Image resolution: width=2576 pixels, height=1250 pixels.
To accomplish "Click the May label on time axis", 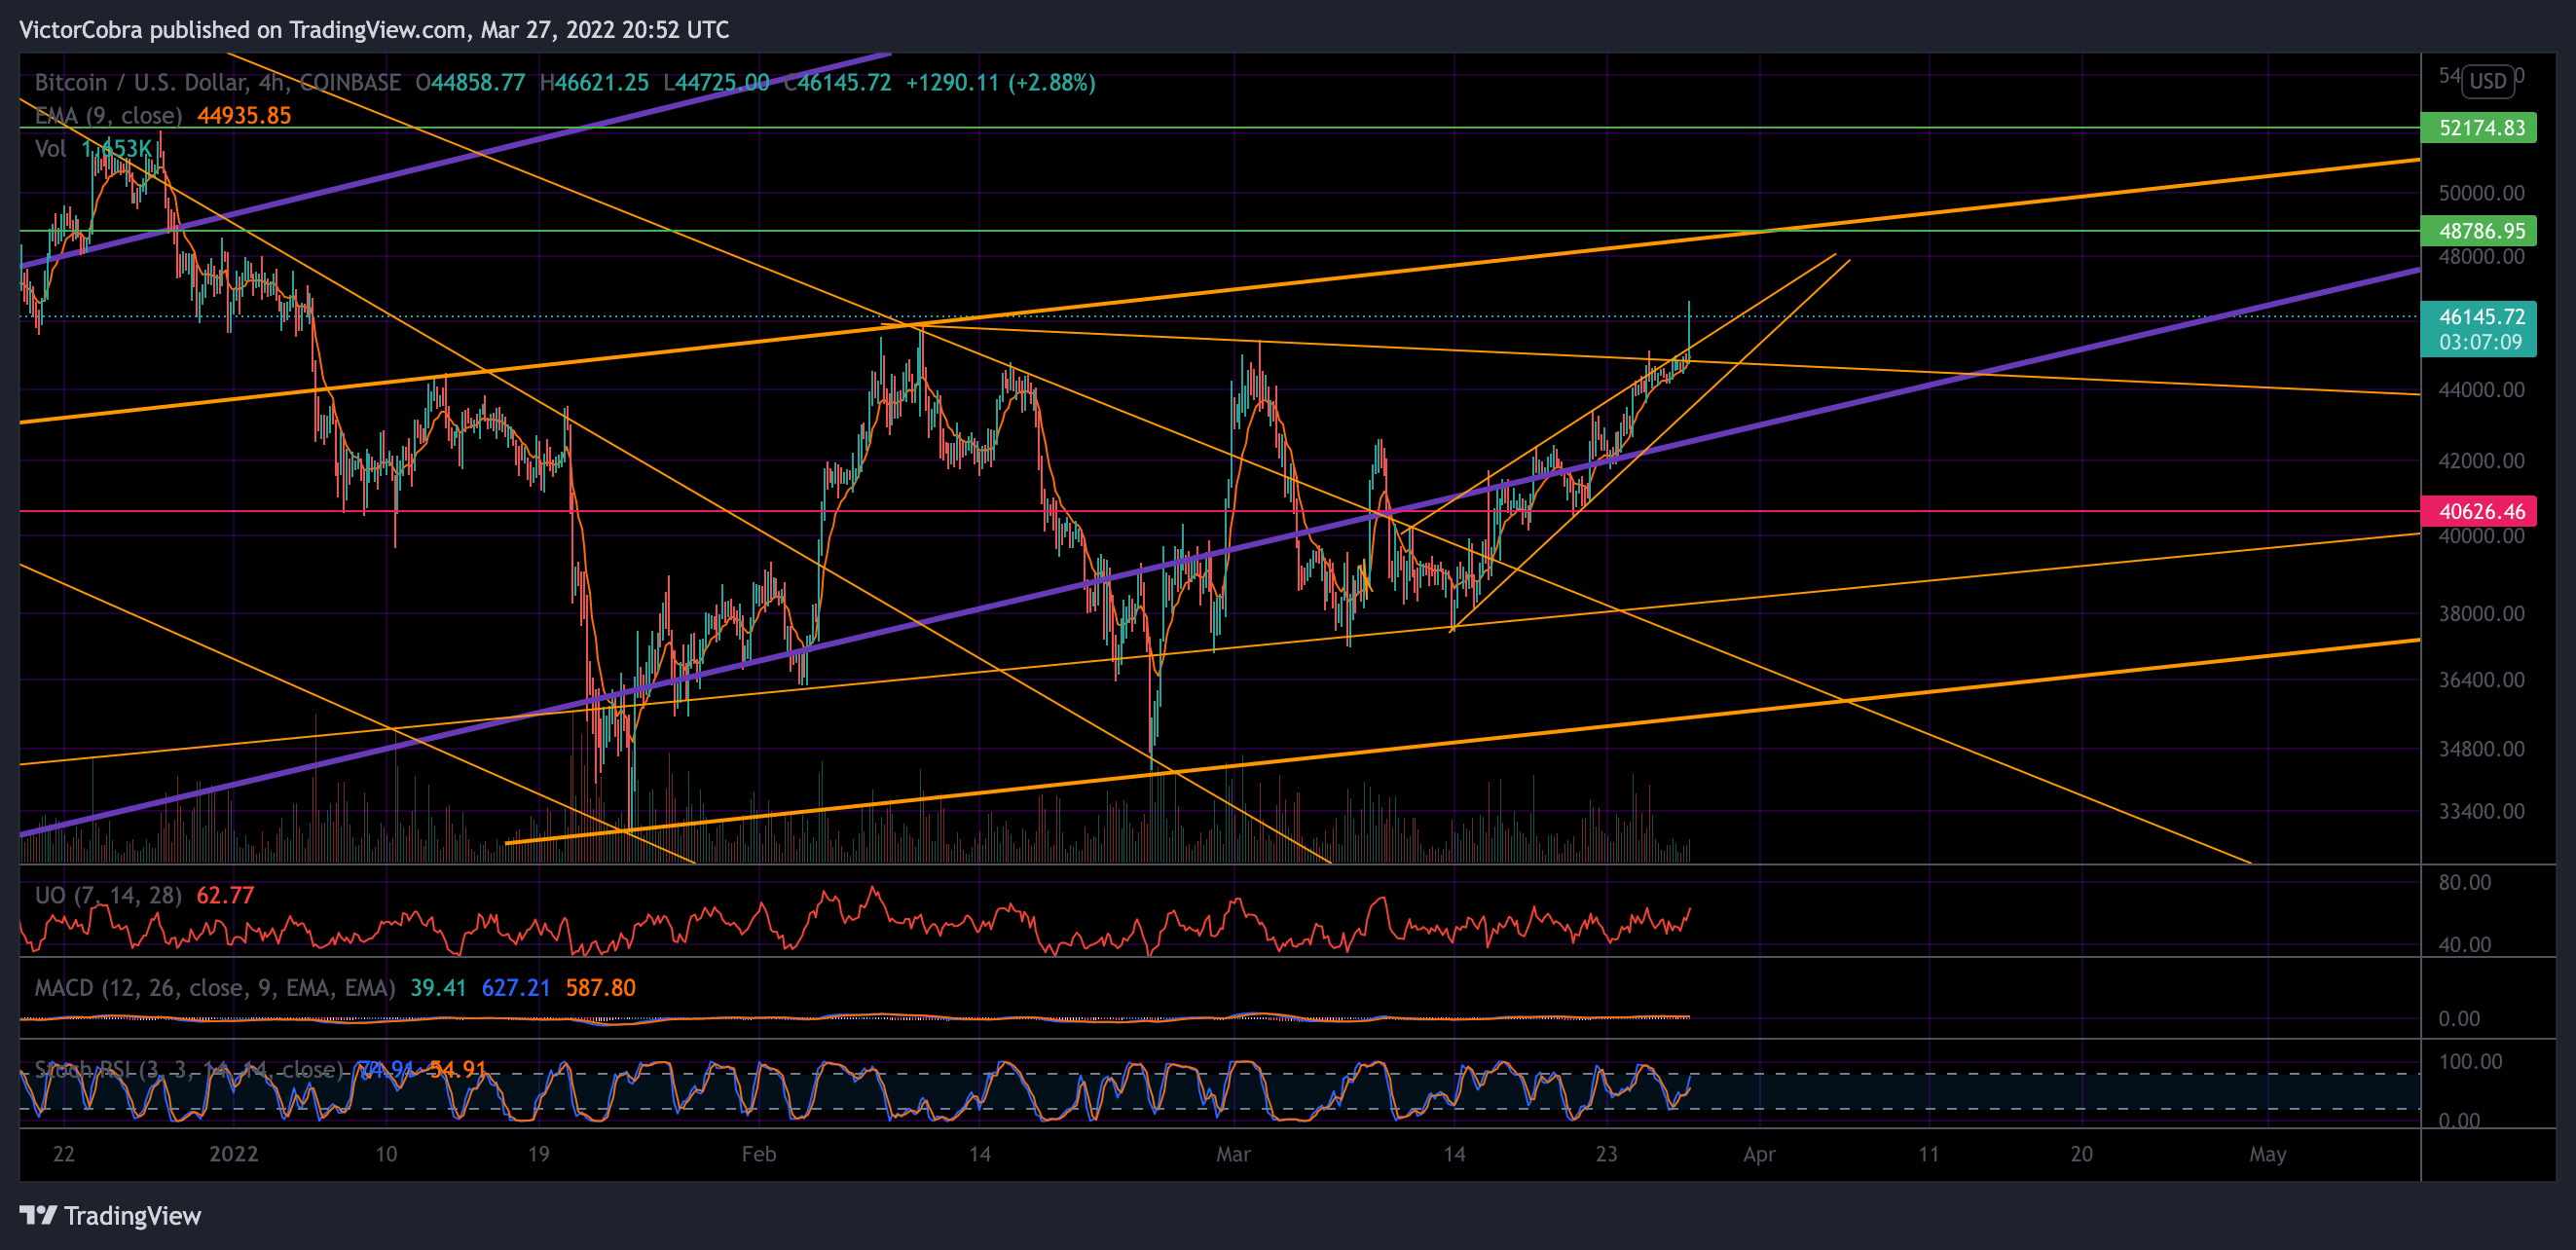I will pos(2268,1154).
